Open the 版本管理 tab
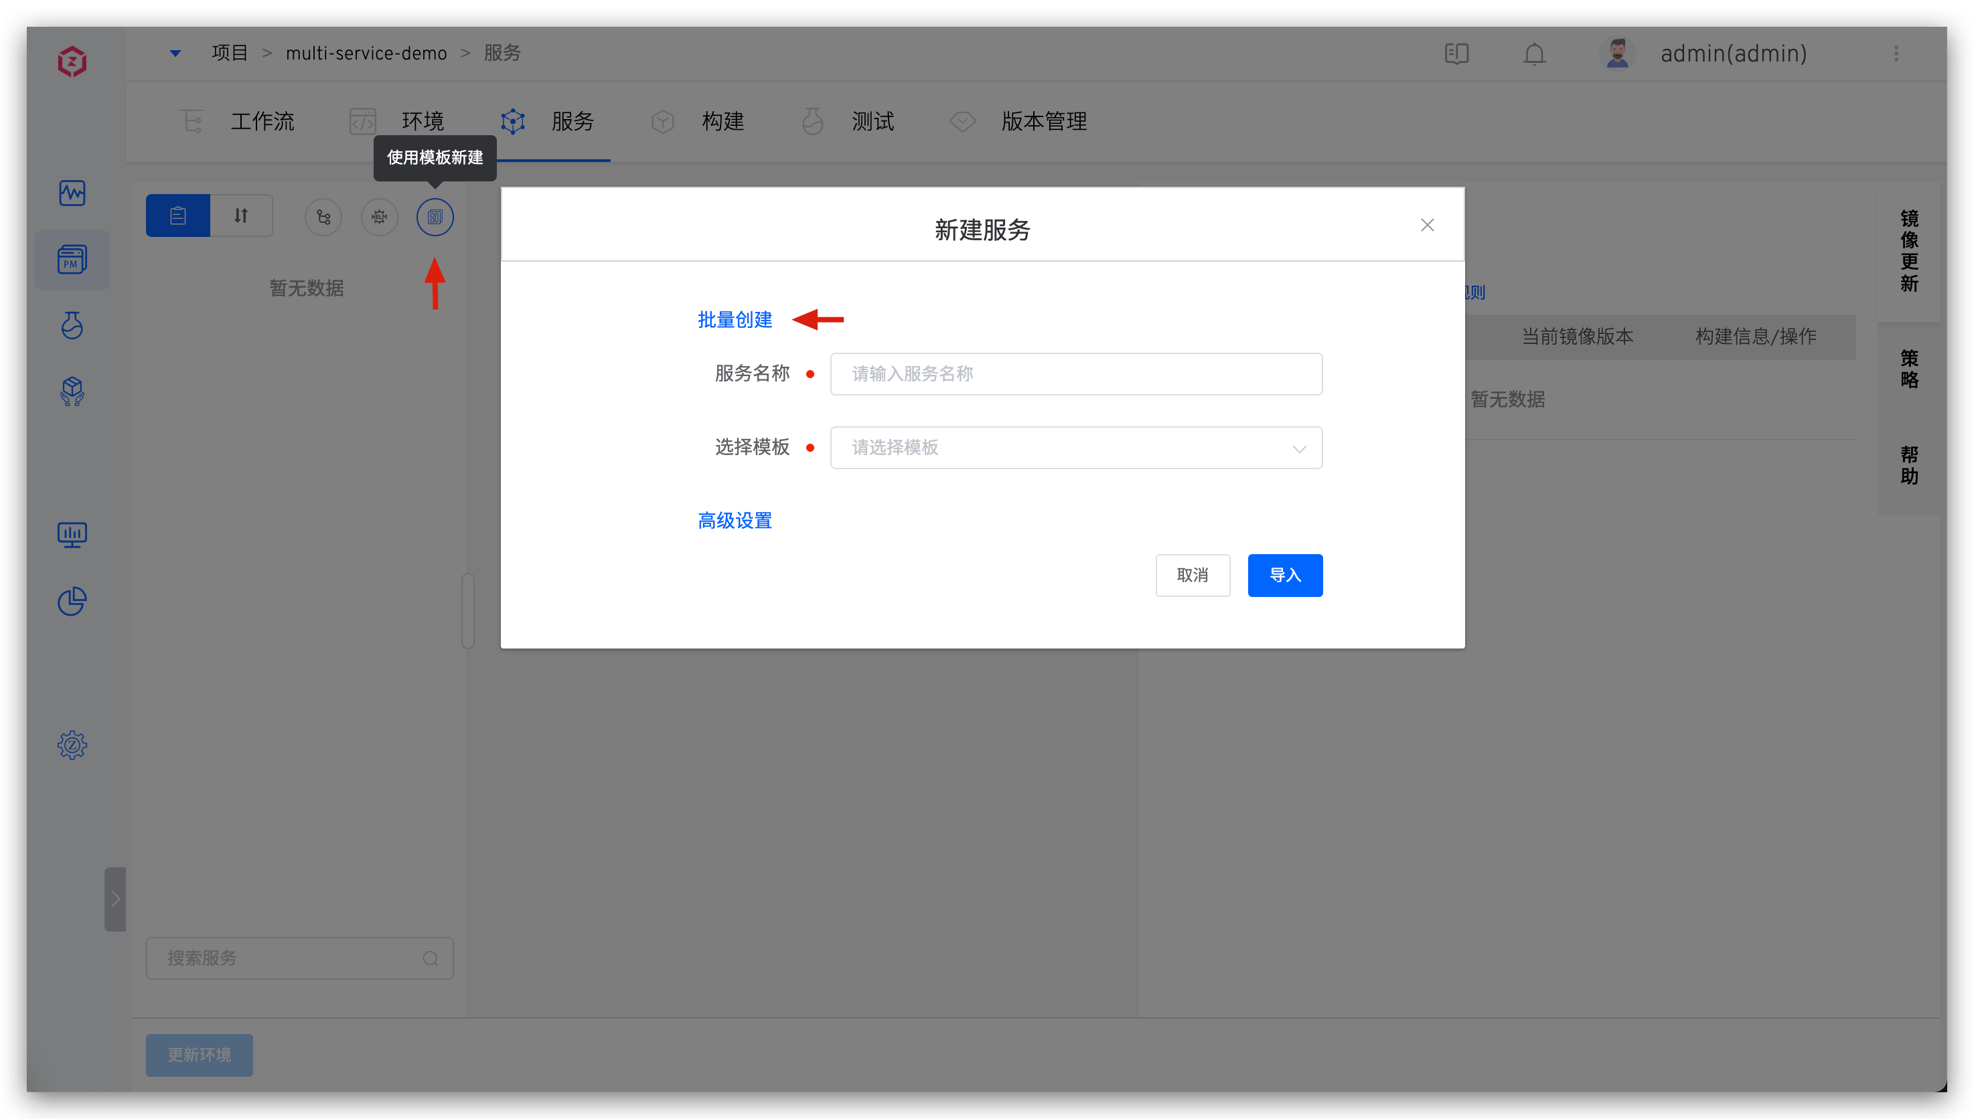Viewport: 1974px width, 1119px height. [1043, 121]
